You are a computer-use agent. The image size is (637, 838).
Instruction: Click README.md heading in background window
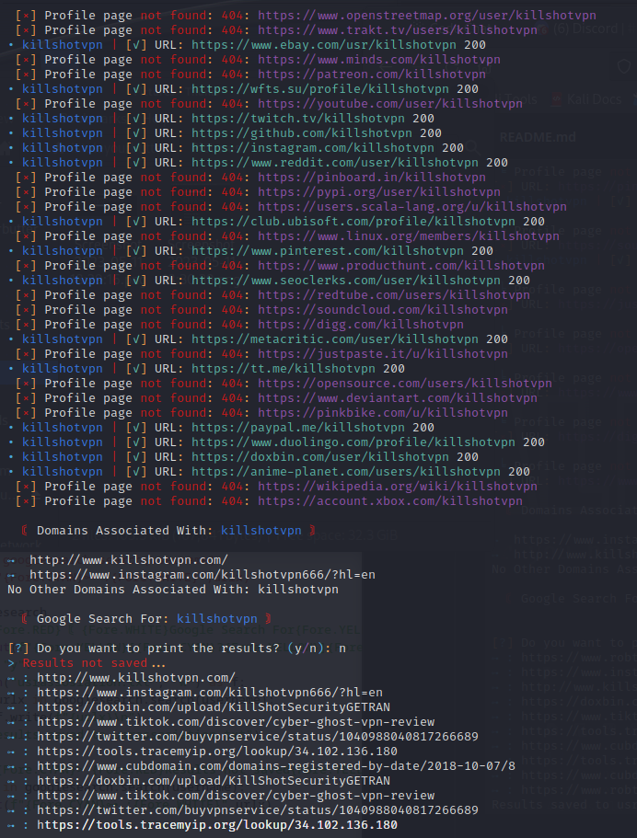pyautogui.click(x=538, y=137)
